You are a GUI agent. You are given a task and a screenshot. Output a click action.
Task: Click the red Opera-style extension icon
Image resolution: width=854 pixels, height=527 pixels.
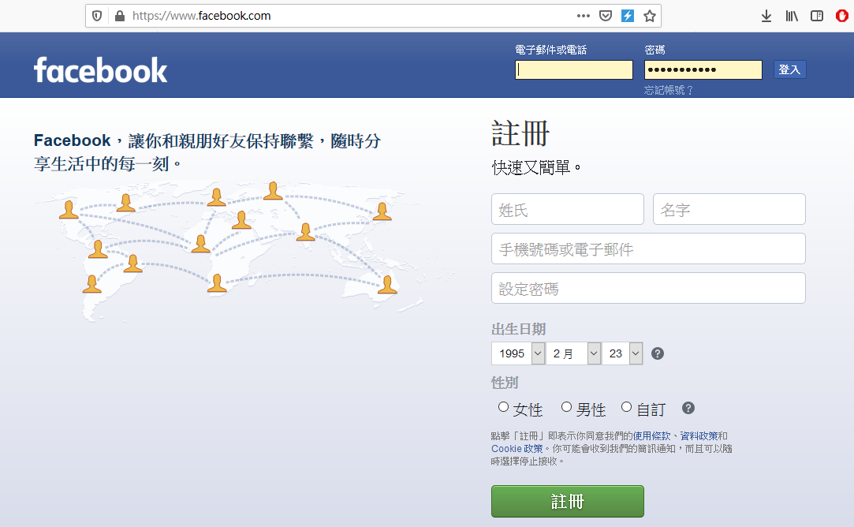pos(842,16)
